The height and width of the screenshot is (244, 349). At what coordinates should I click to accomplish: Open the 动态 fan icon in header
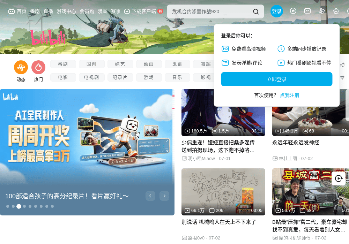pos(322,11)
